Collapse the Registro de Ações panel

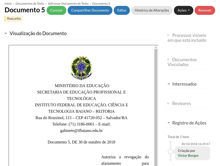189,123
